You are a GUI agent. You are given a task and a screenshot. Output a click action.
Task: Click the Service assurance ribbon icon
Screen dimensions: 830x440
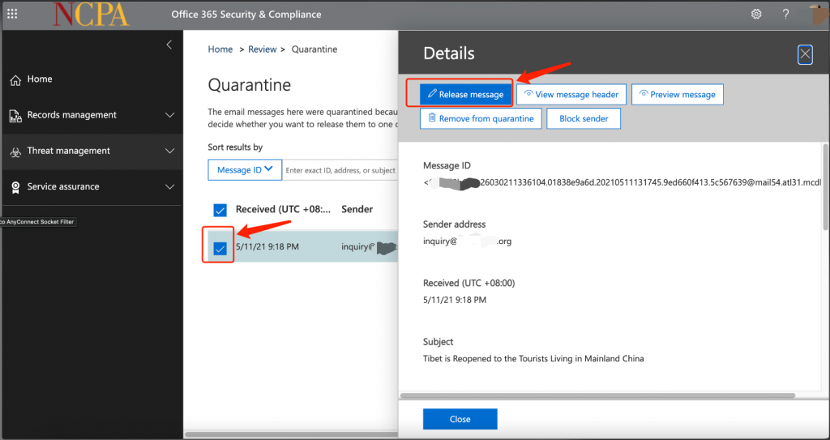click(15, 187)
